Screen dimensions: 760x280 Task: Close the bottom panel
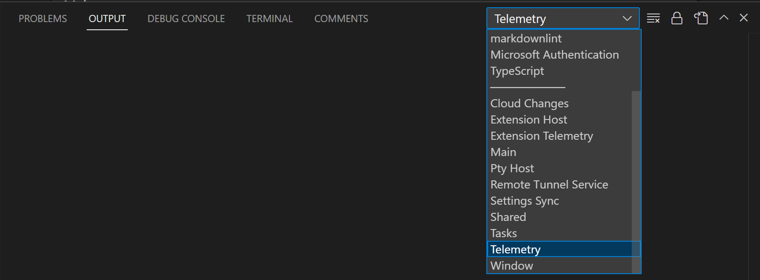pos(743,18)
